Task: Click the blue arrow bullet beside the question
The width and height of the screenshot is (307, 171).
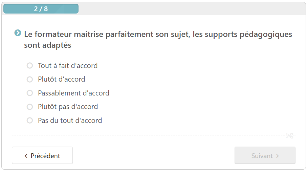Action: 18,33
